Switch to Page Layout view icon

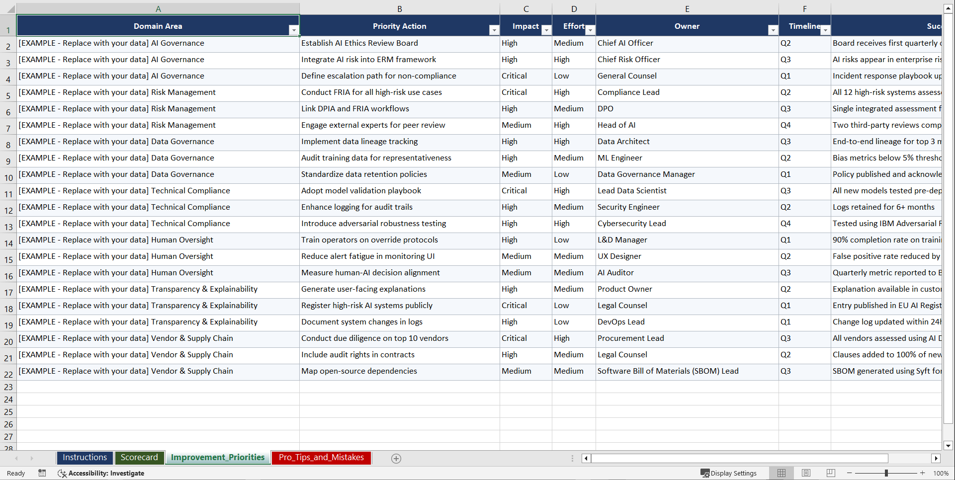pyautogui.click(x=806, y=473)
